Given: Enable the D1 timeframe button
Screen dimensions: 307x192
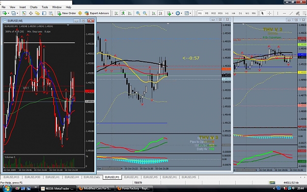Looking at the screenshot, I should click(240, 13).
